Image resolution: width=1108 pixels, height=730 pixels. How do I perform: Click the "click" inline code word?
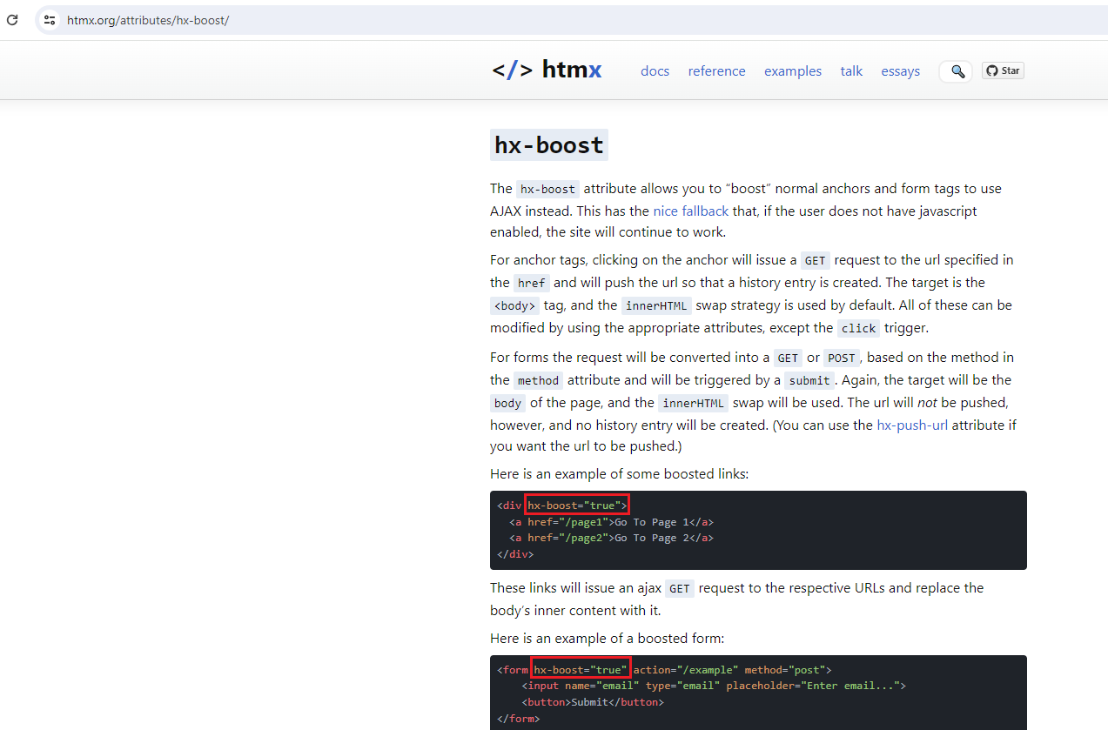click(859, 328)
